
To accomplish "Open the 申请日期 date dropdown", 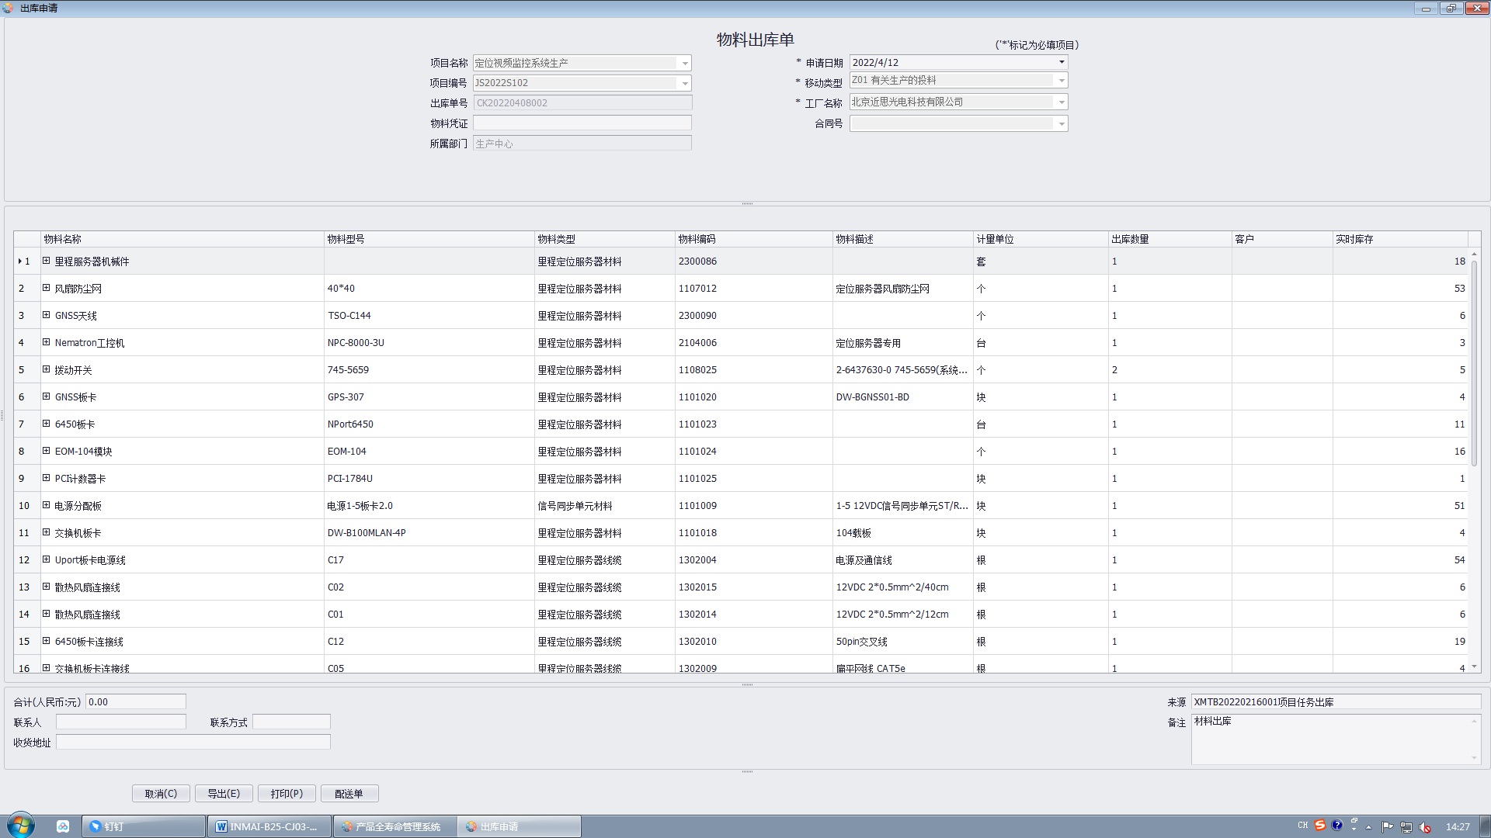I will click(1061, 62).
